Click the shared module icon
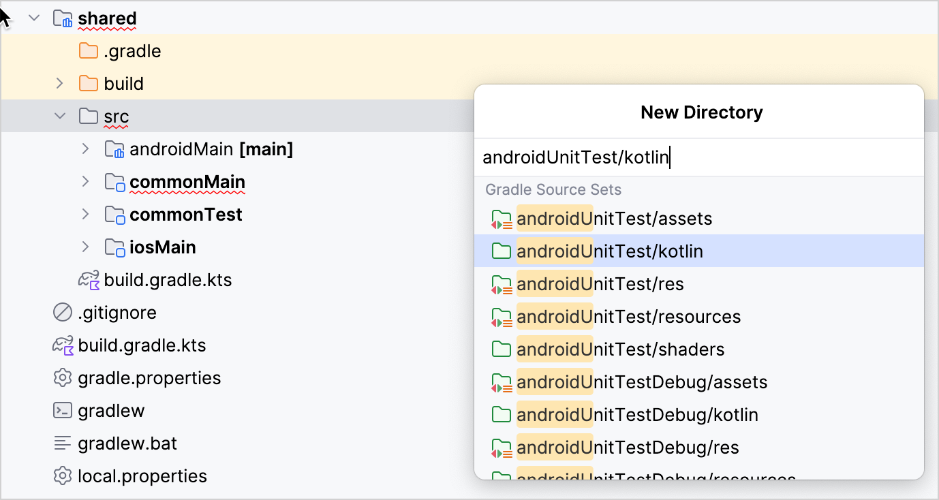Screen dimensions: 939x500 pos(63,18)
